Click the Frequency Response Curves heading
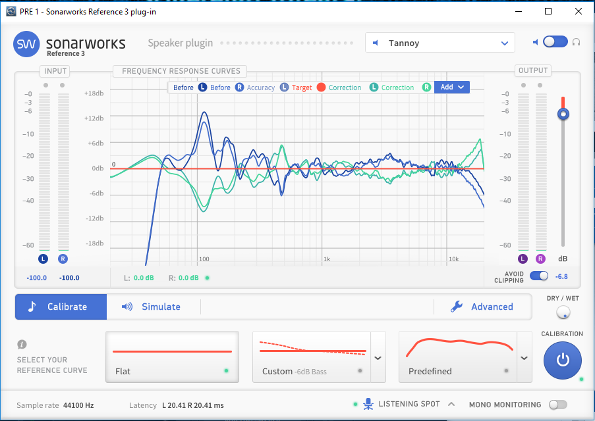This screenshot has height=421, width=595. pyautogui.click(x=181, y=71)
